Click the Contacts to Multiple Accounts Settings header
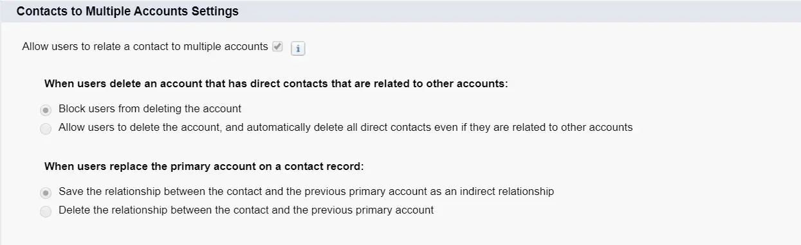 pyautogui.click(x=127, y=12)
